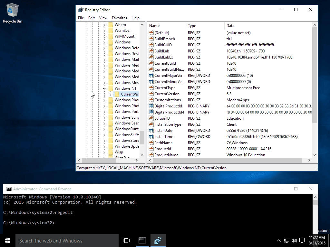Click the Wbem folder icon

111,25
